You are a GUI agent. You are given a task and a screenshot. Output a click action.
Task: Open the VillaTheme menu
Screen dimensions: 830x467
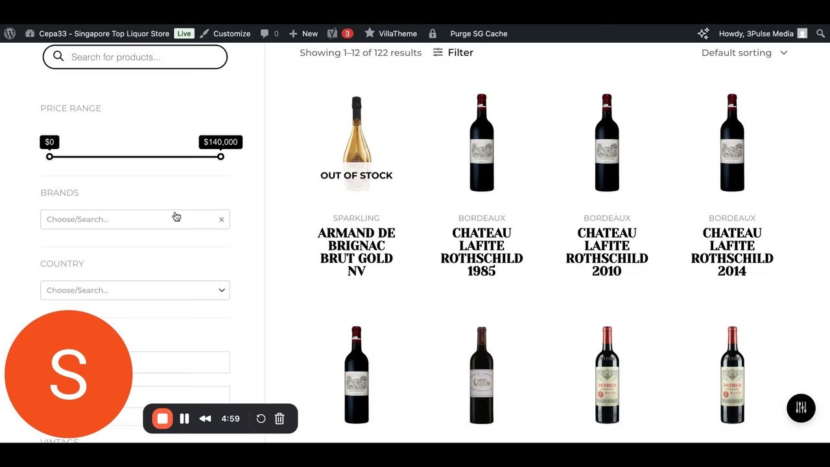397,34
